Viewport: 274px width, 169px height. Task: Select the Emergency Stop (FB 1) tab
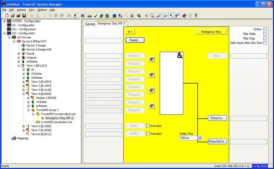click(x=112, y=24)
